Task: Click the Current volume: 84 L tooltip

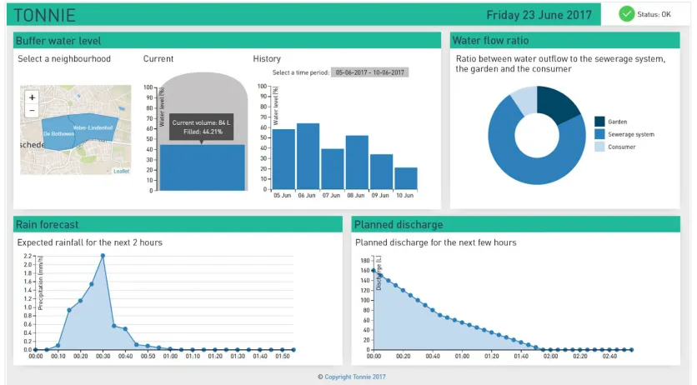Action: 202,127
